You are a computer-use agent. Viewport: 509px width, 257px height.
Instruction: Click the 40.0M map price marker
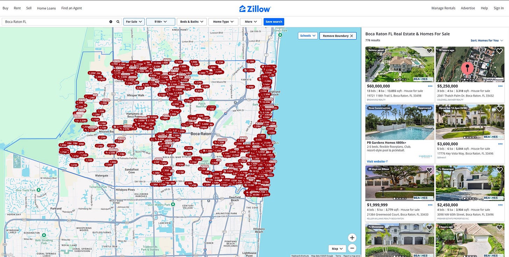click(256, 194)
